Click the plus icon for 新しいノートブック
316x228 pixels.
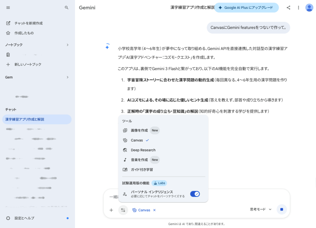8,65
